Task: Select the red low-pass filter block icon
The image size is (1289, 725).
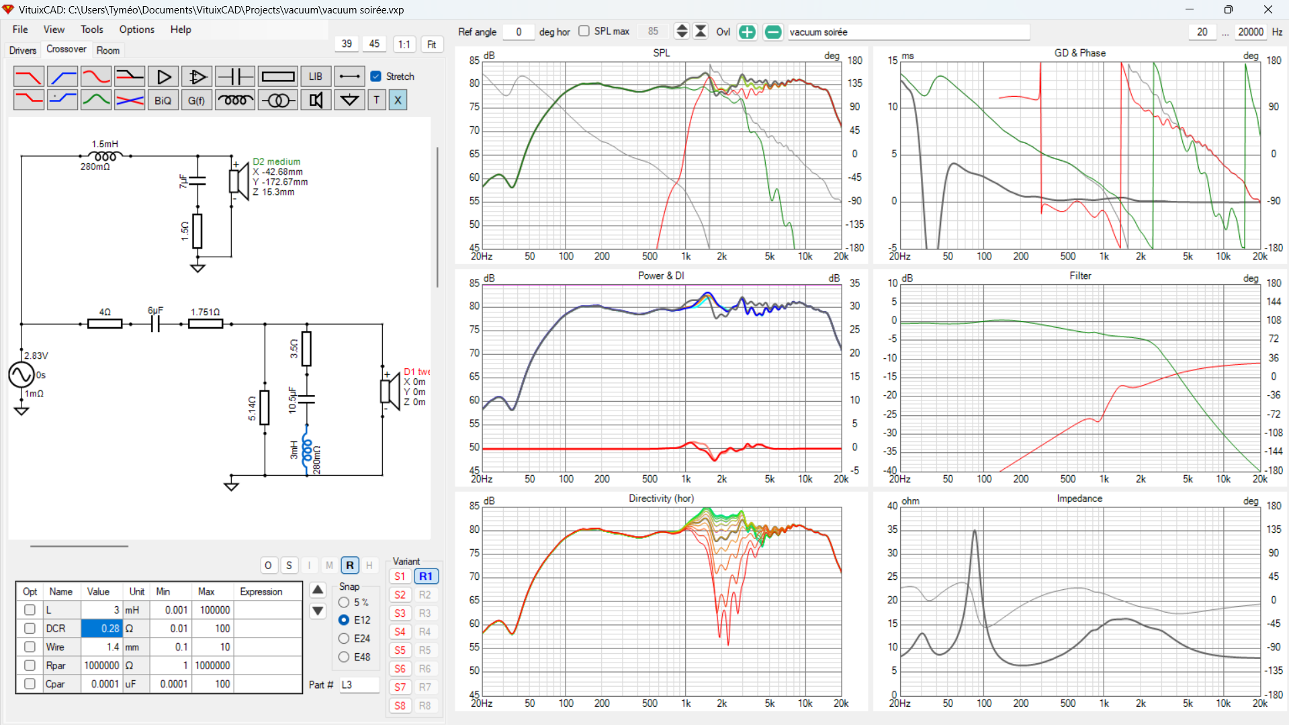Action: (x=29, y=77)
